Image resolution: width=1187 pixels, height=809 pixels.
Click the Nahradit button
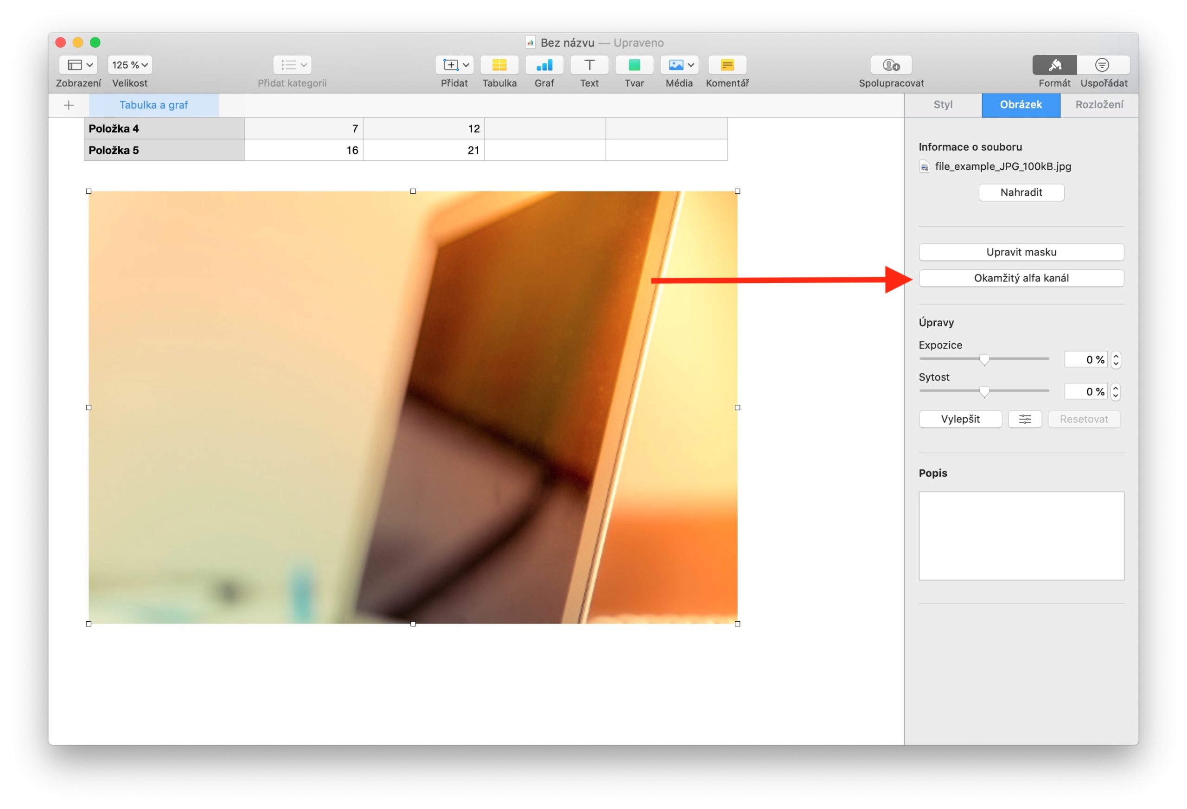[1021, 192]
